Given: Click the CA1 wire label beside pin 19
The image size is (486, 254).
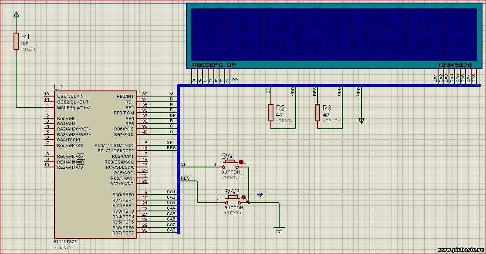Looking at the screenshot, I should (171, 192).
